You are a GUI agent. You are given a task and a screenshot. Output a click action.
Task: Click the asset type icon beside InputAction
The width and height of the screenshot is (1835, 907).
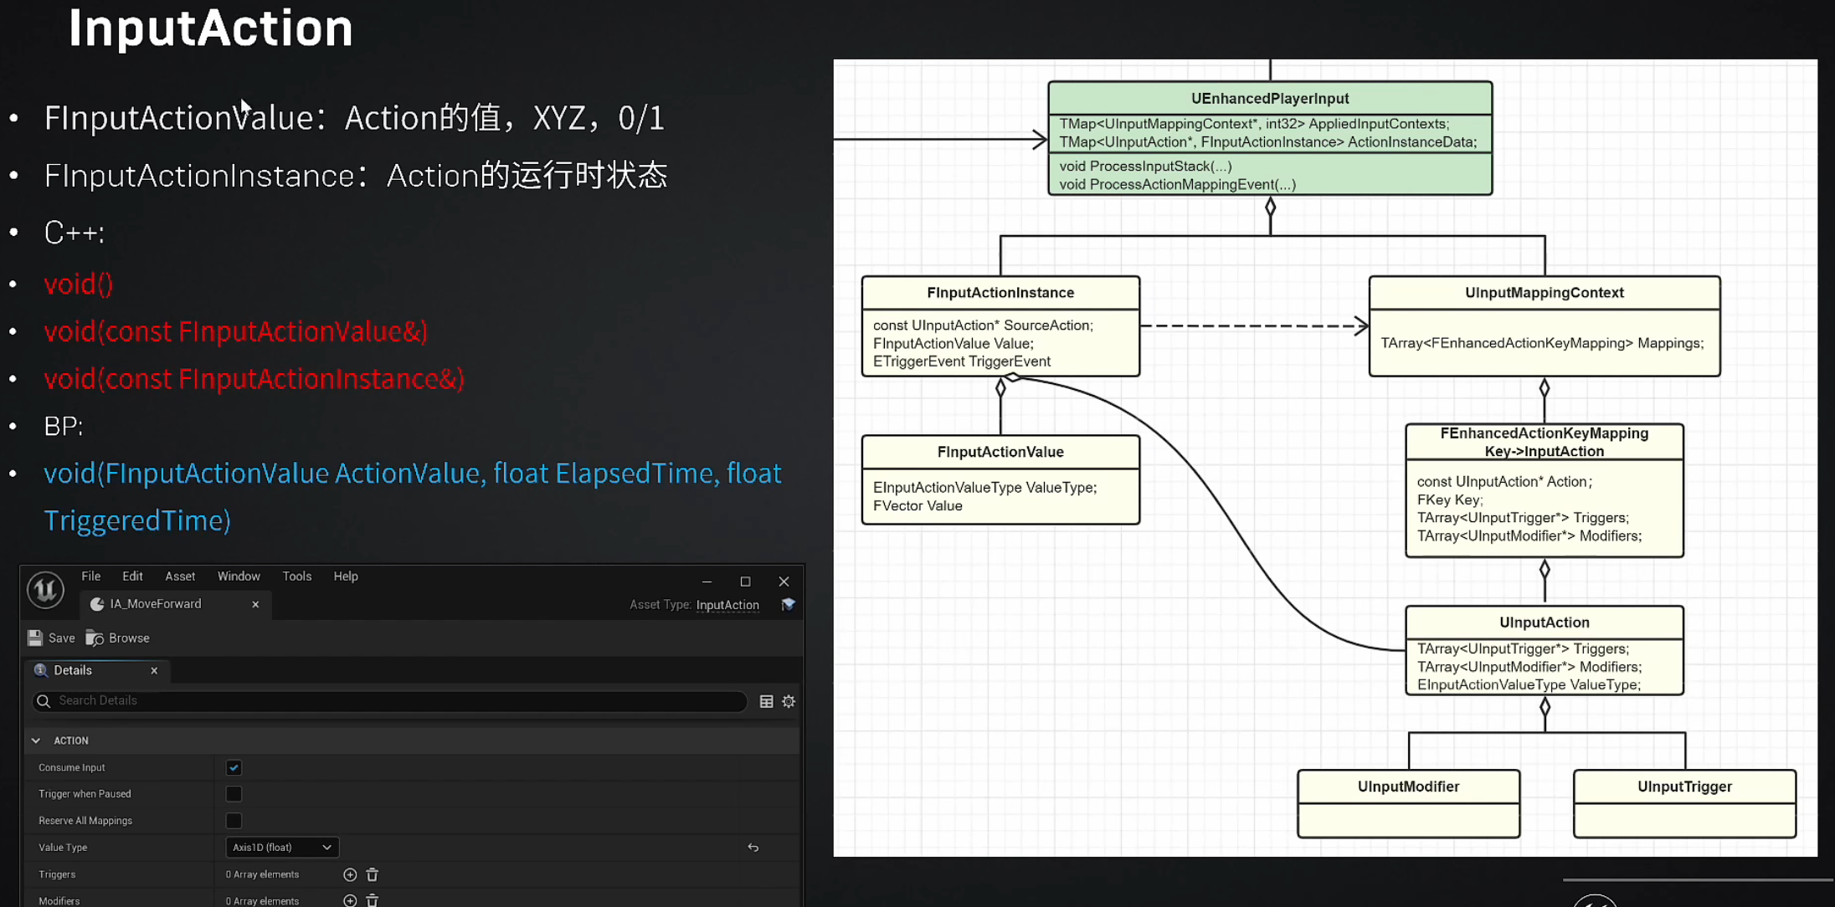(x=788, y=604)
